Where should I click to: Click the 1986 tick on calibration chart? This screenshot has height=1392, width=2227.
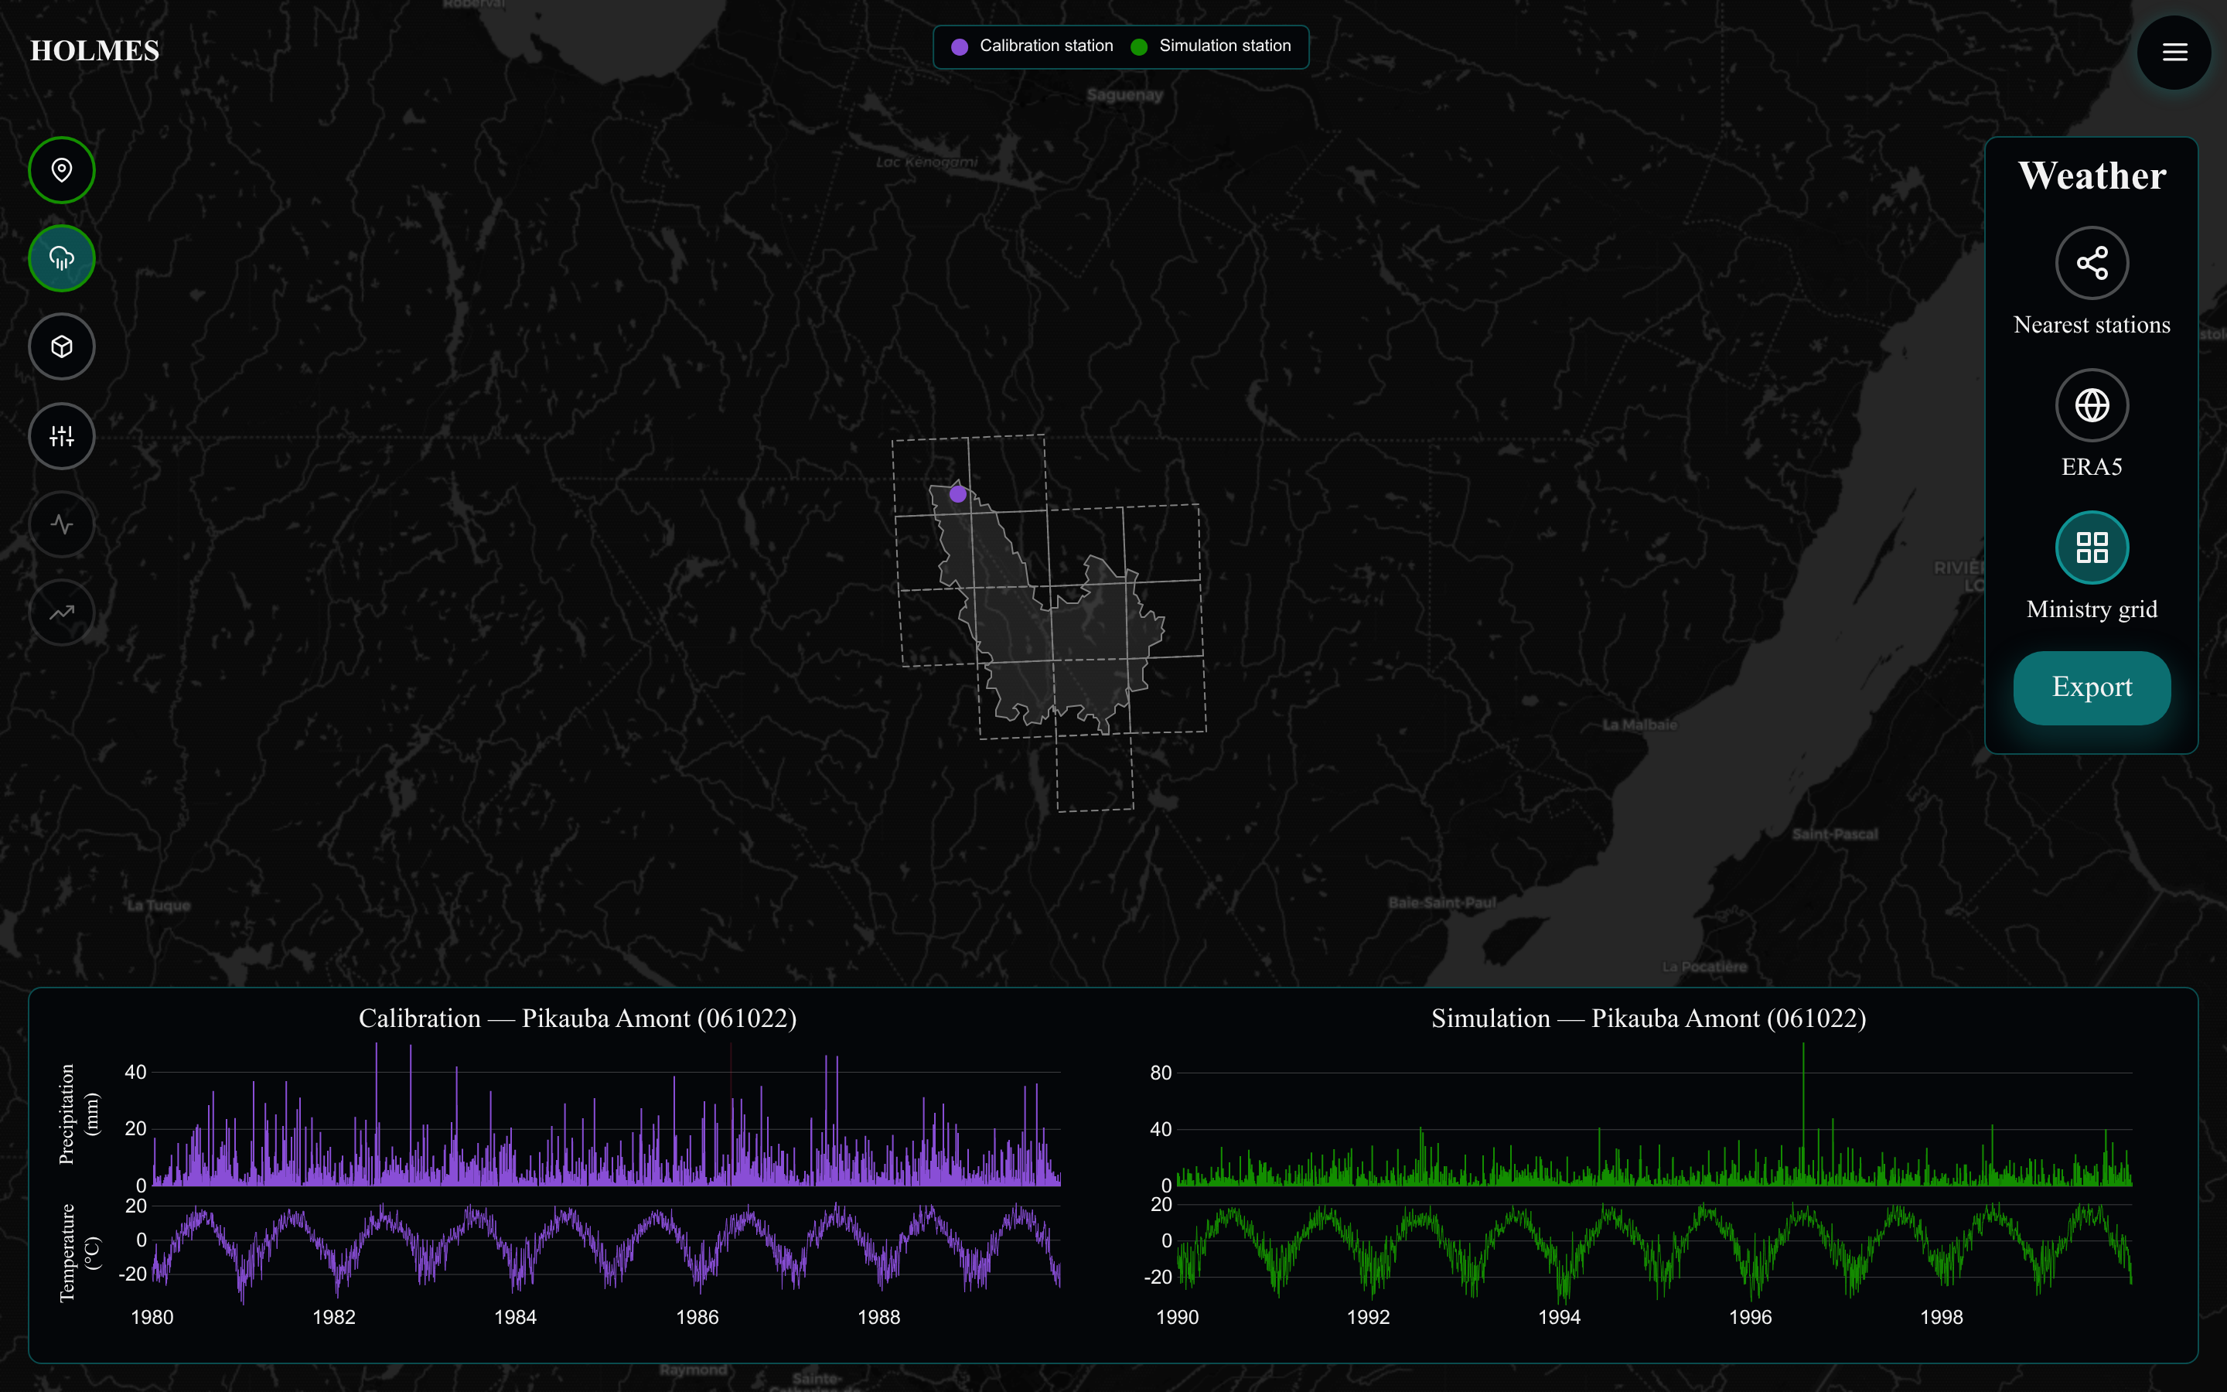tap(697, 1318)
